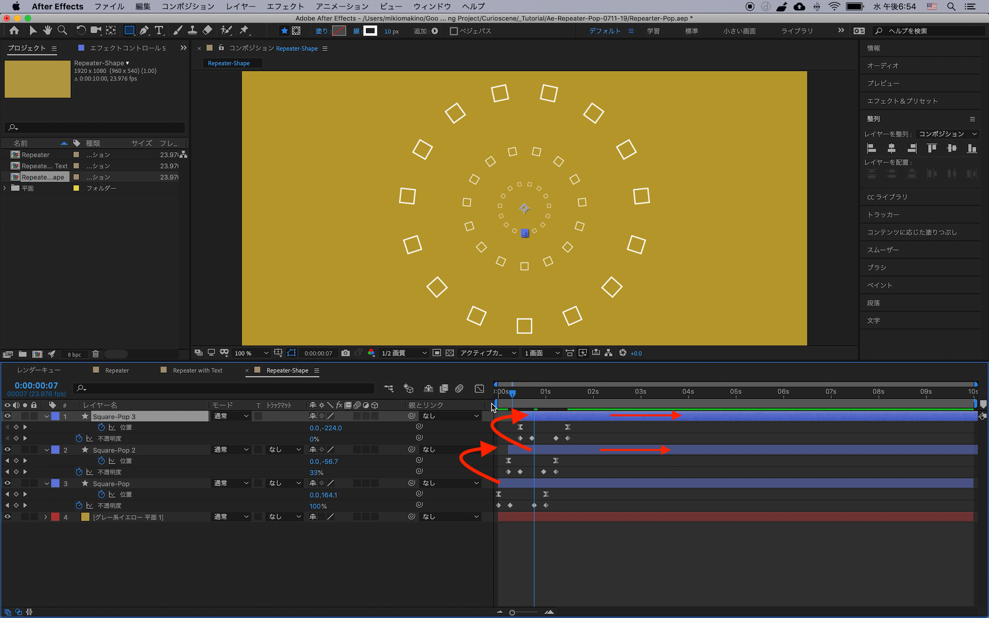The image size is (989, 618).
Task: Select the Rectangle shape tool
Action: (129, 31)
